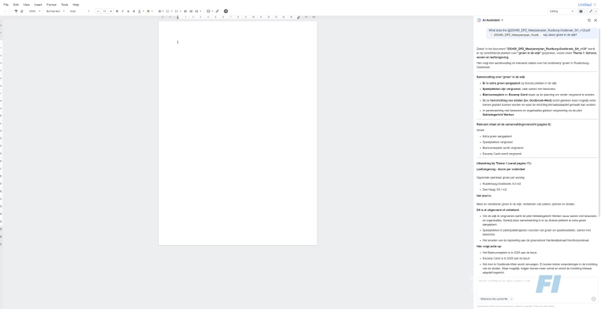The height and width of the screenshot is (309, 601).
Task: Open the AI Assistant toolbar icon
Action: click(x=225, y=11)
